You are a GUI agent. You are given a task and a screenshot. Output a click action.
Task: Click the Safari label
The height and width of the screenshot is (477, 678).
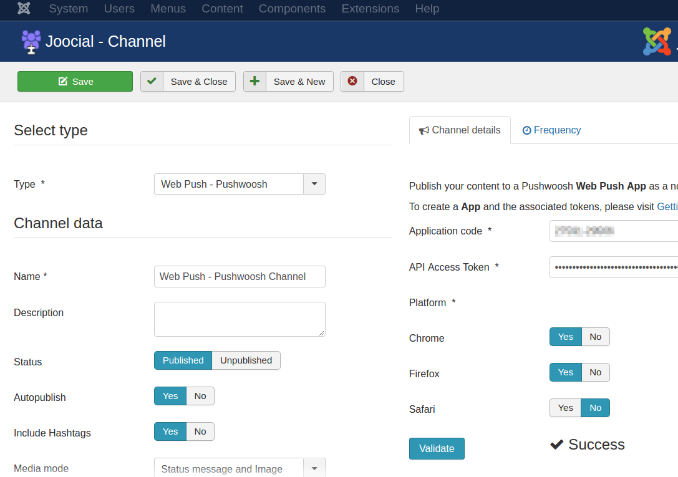422,409
